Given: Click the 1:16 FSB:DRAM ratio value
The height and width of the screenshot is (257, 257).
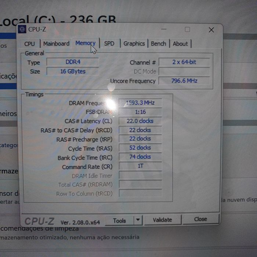Looking at the screenshot, I should tap(140, 112).
